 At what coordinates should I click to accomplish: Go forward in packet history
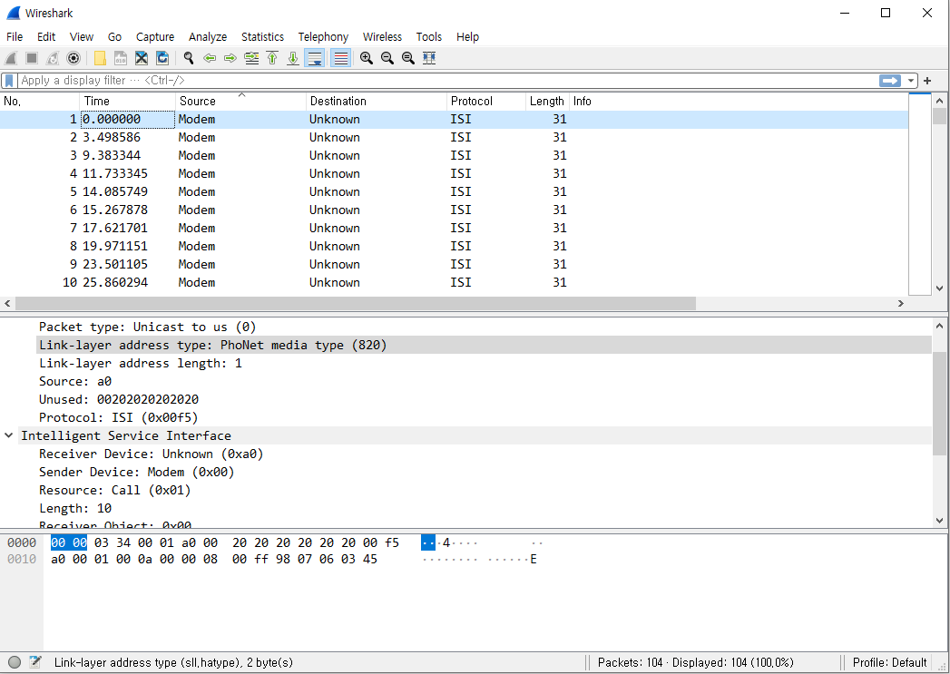point(230,58)
